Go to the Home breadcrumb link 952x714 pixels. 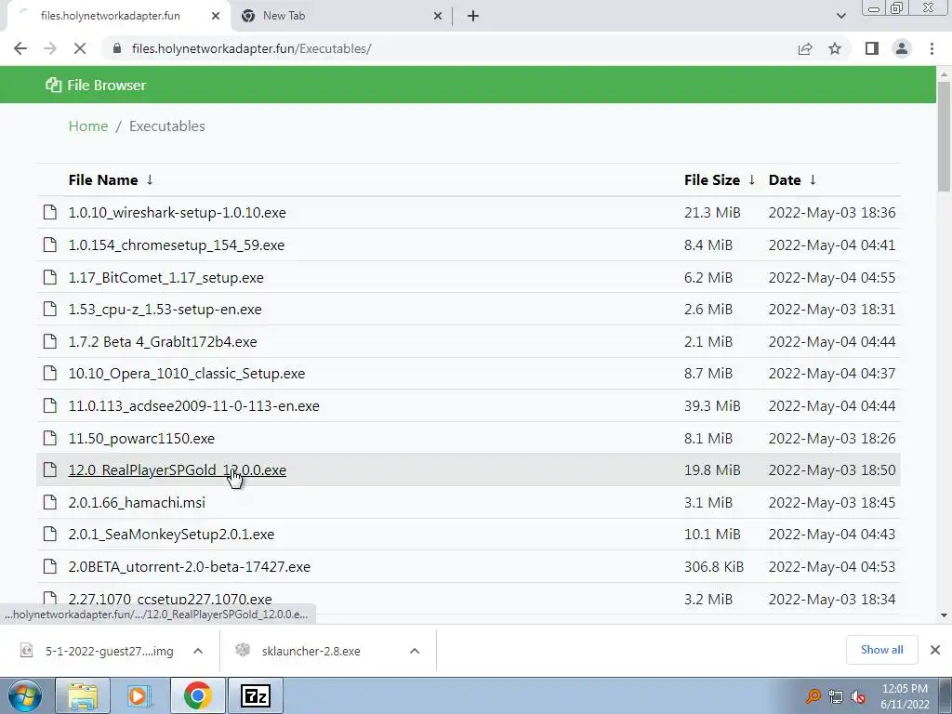tap(88, 126)
